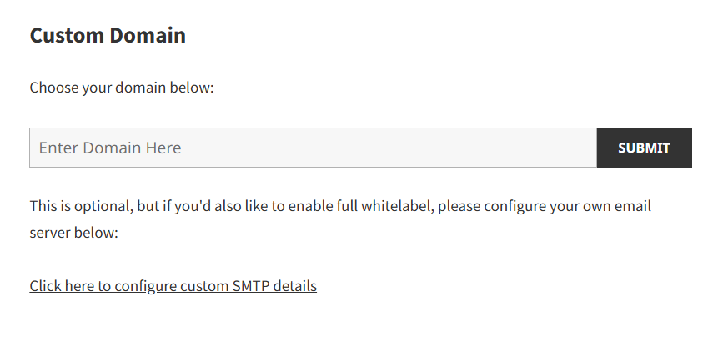Submit the entered custom domain

coord(644,148)
